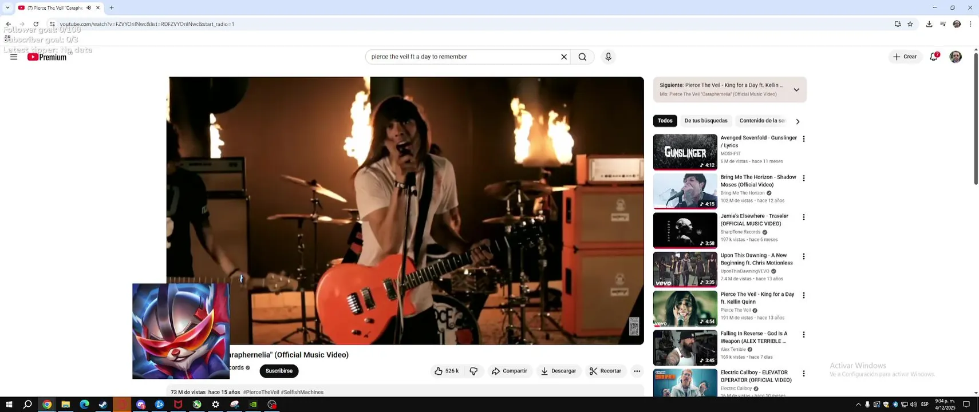Click the Descargar button

(558, 371)
